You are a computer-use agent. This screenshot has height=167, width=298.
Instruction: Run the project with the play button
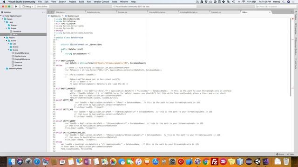point(16,6)
